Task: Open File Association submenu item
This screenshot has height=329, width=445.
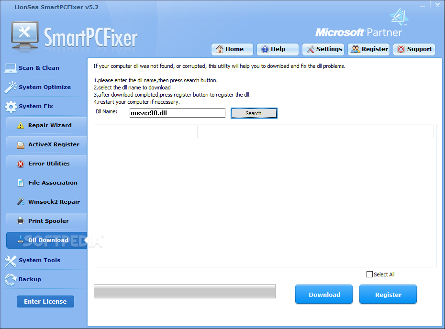Action: [x=47, y=183]
